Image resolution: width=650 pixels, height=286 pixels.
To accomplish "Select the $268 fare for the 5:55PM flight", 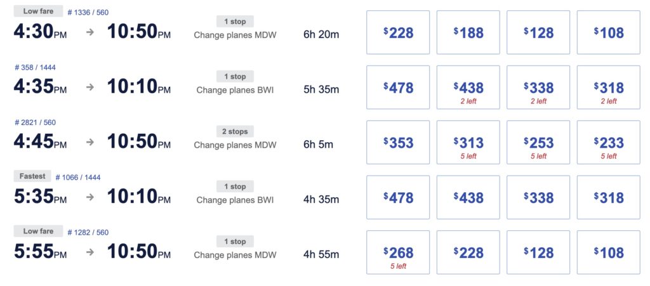I will (398, 252).
